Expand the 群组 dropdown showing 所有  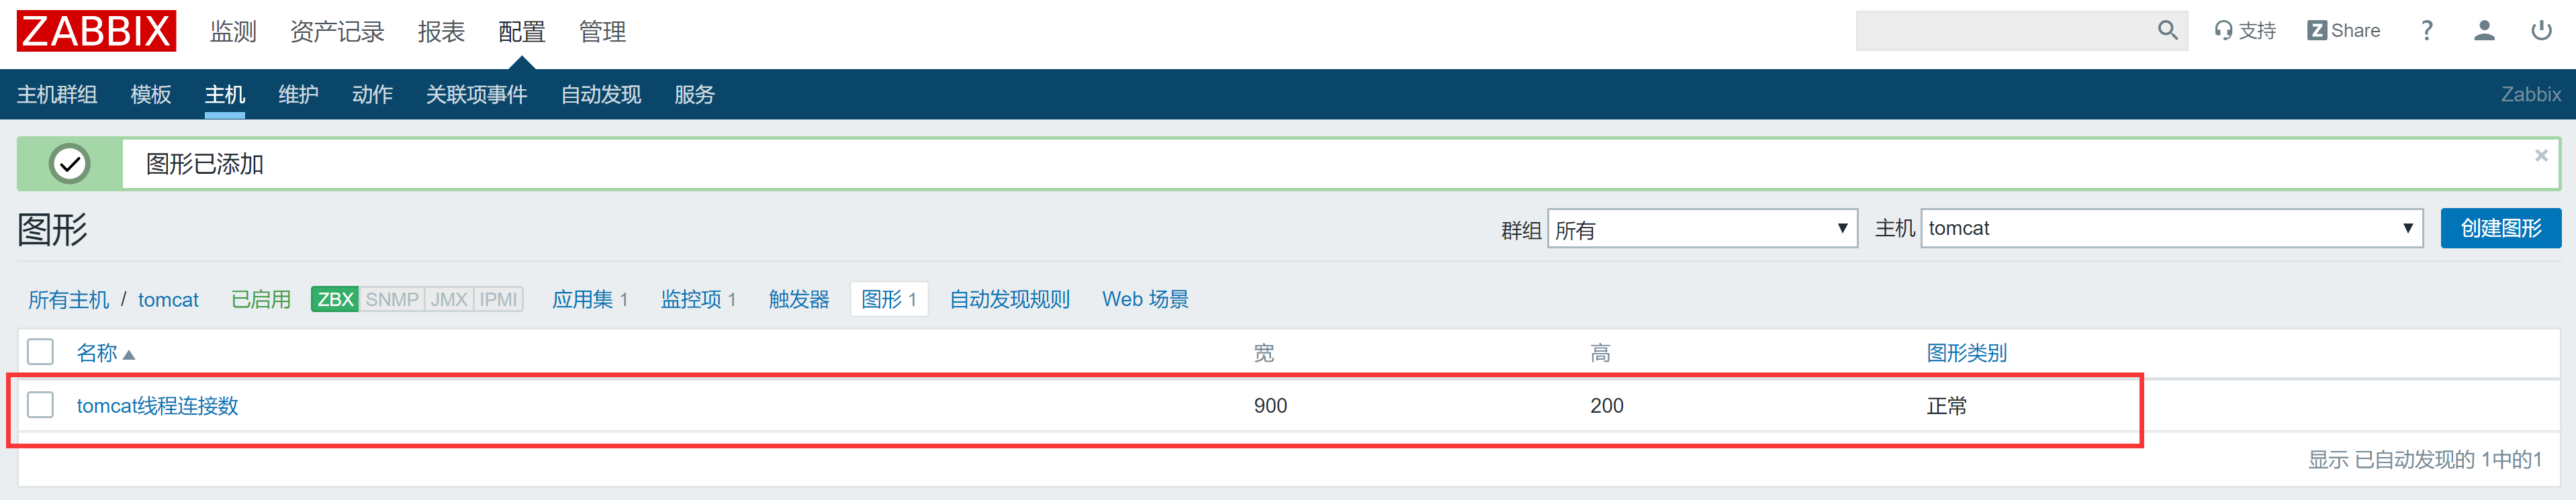(x=1702, y=229)
